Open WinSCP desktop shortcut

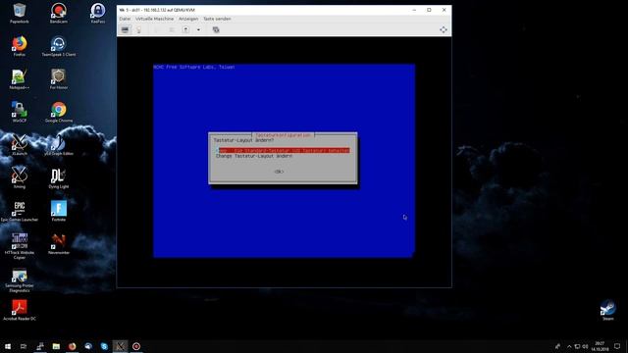click(20, 112)
